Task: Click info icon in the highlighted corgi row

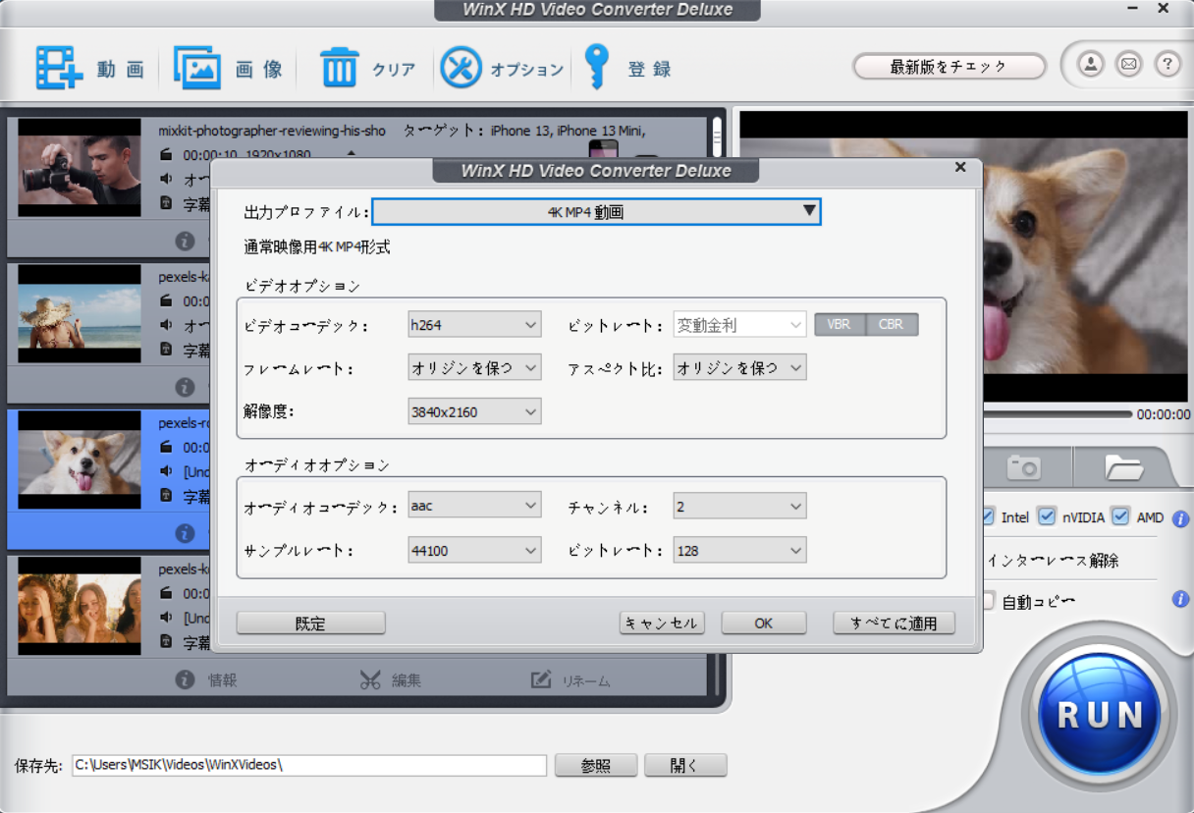Action: coord(185,533)
